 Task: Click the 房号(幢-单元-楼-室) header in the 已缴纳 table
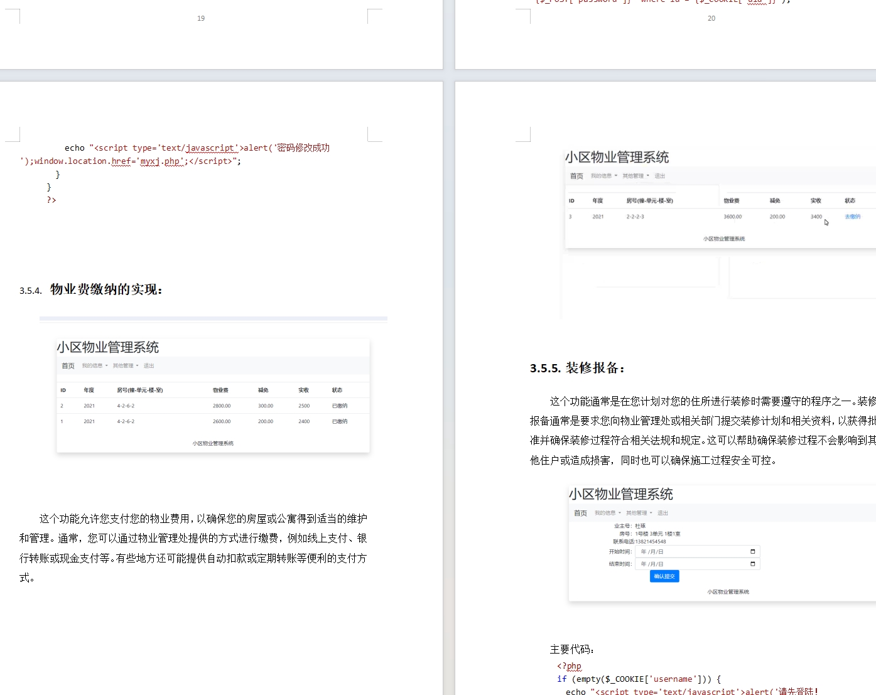pos(140,390)
